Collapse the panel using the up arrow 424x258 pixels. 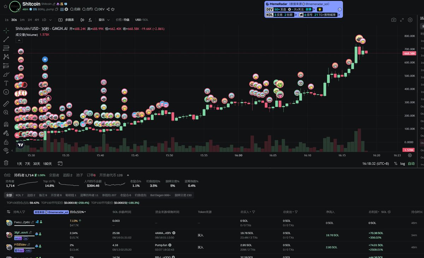[x=128, y=175]
